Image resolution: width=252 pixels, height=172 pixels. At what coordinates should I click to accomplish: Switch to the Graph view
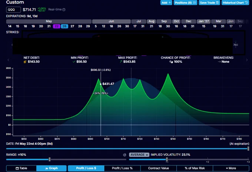(52, 168)
